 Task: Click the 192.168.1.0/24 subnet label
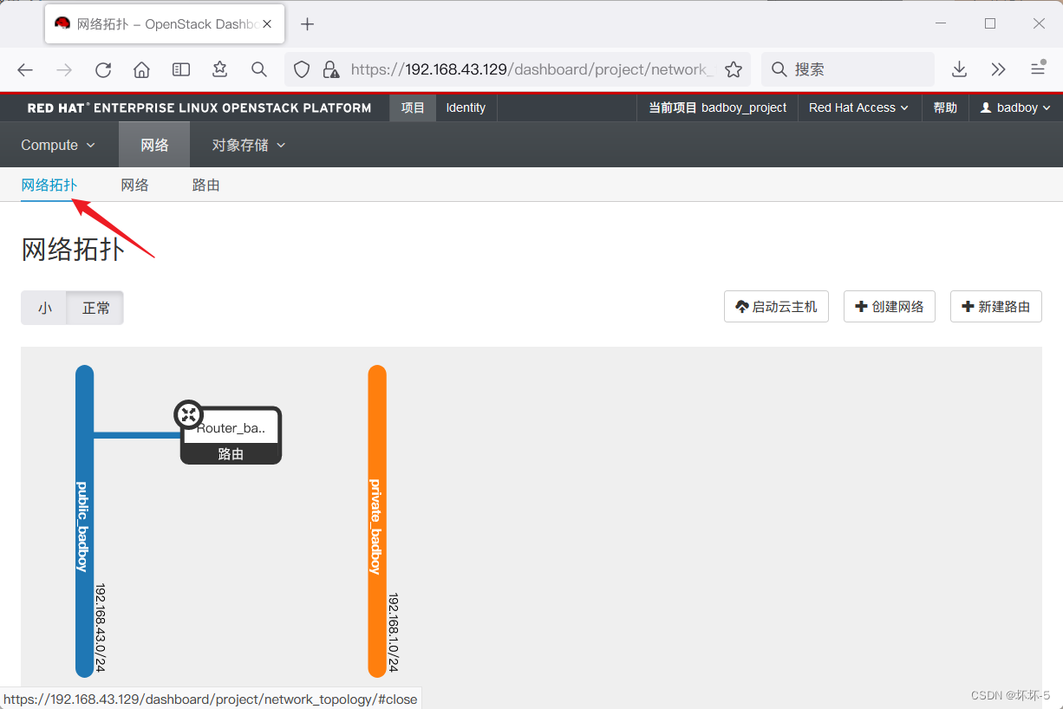[393, 632]
